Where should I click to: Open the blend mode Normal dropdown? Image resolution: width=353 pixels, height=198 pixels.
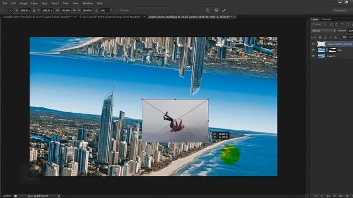point(324,31)
